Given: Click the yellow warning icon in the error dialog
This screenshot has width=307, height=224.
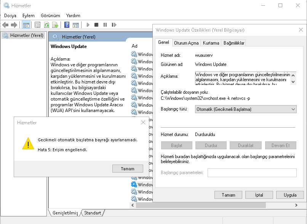Looking at the screenshot, I should click(x=28, y=144).
